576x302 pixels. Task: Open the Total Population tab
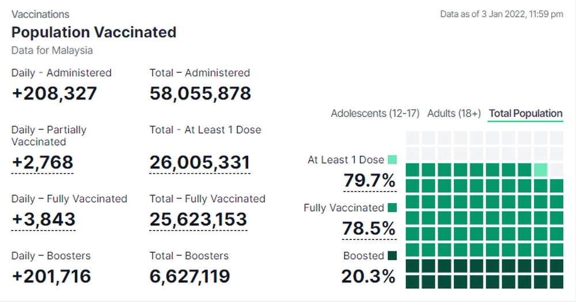coord(525,113)
